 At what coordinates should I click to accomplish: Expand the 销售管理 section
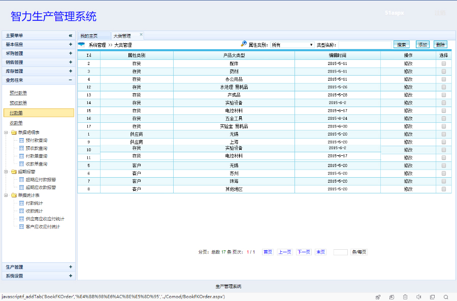[x=71, y=62]
